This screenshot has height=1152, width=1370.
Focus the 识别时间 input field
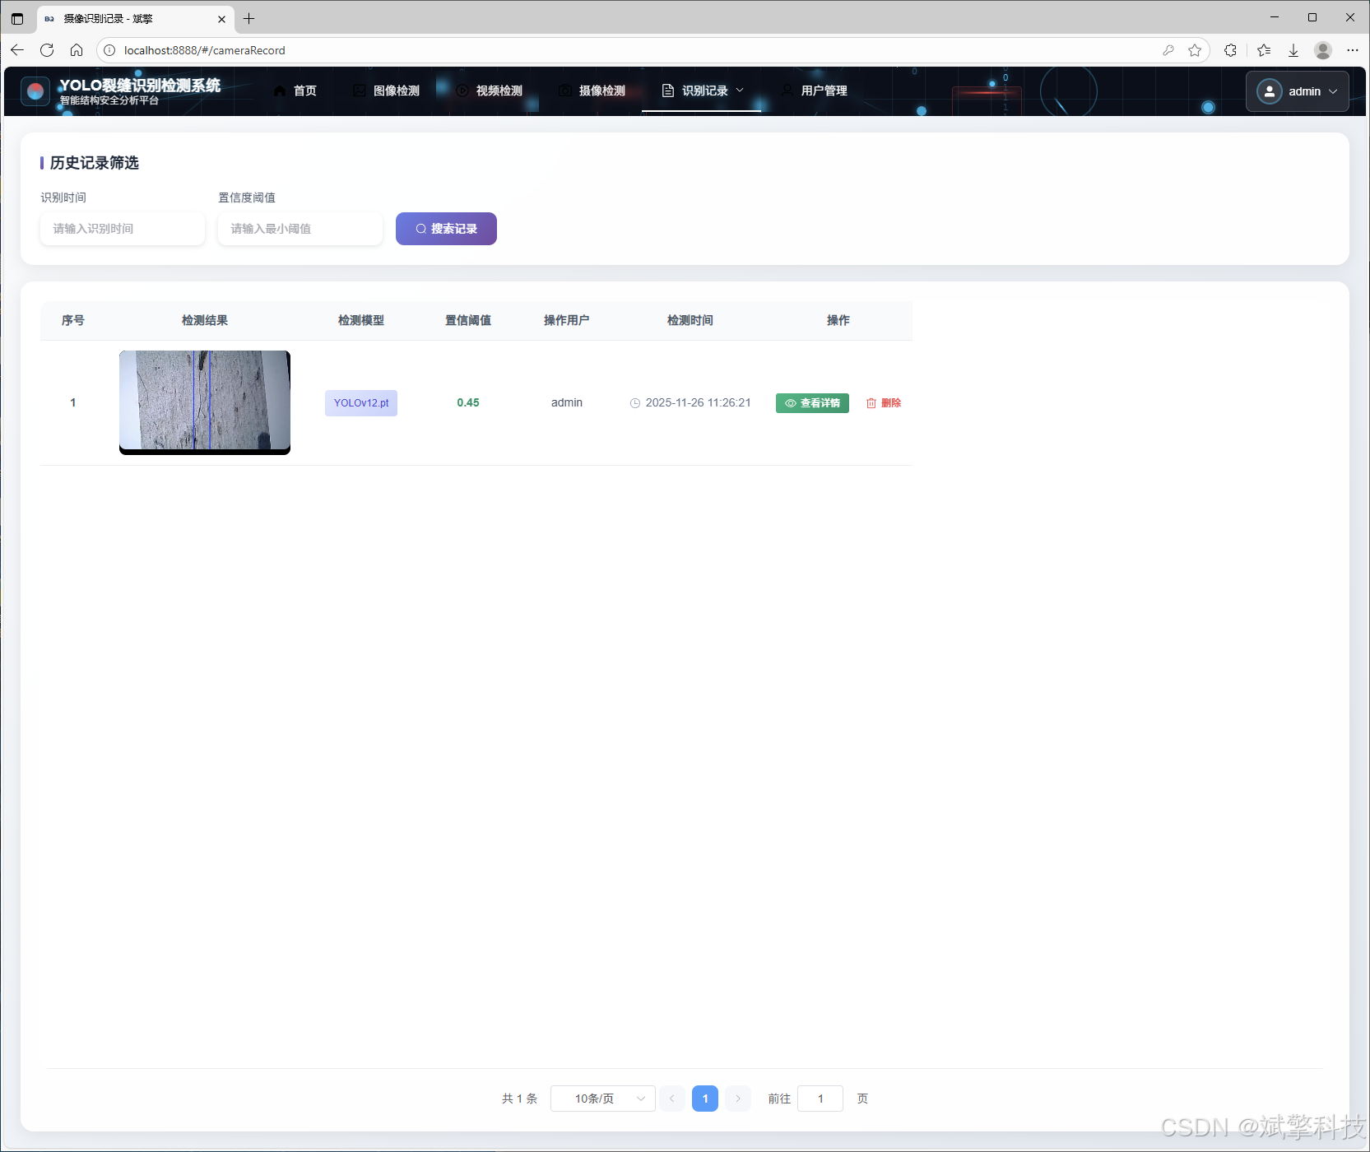pos(123,229)
